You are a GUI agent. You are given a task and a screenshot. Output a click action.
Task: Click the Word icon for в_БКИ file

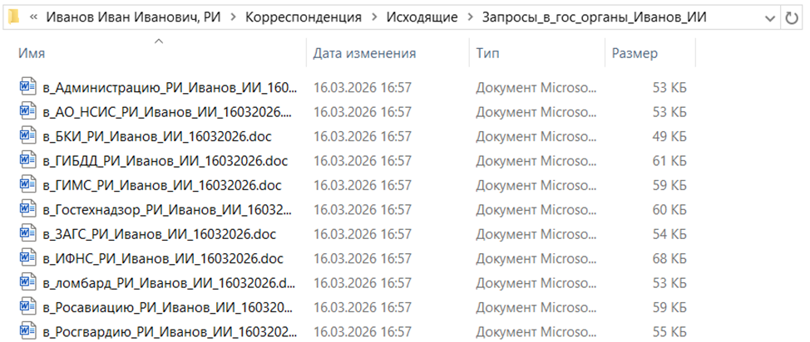24,135
